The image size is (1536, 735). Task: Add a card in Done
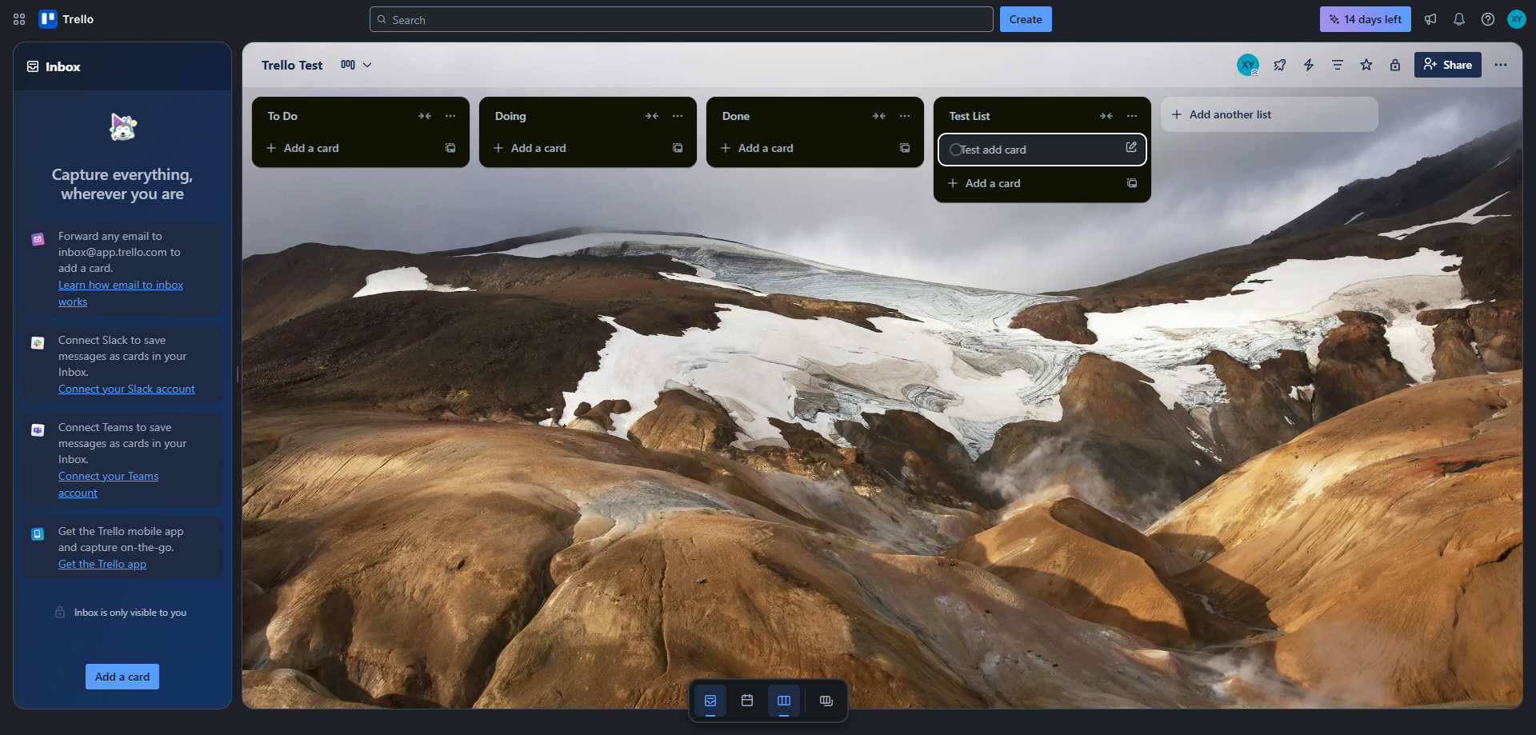point(802,148)
